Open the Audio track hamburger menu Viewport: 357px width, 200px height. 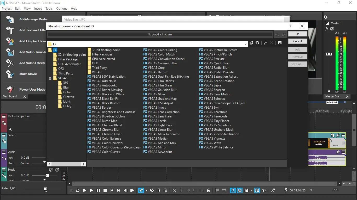(4, 152)
